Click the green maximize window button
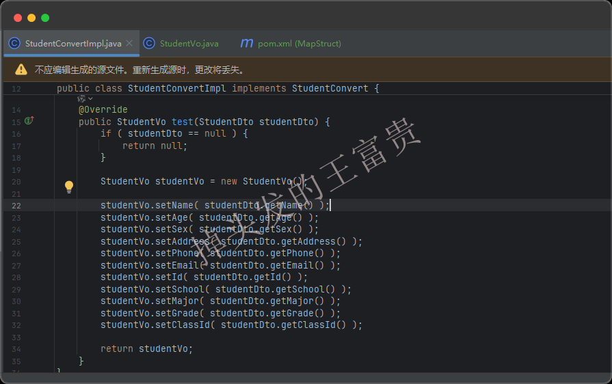This screenshot has width=612, height=384. coord(45,18)
